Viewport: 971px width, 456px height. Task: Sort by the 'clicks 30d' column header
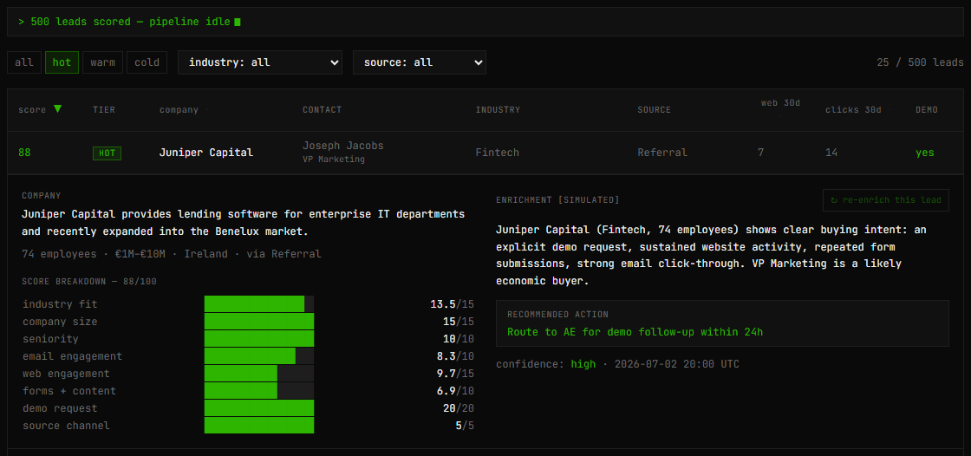(853, 109)
